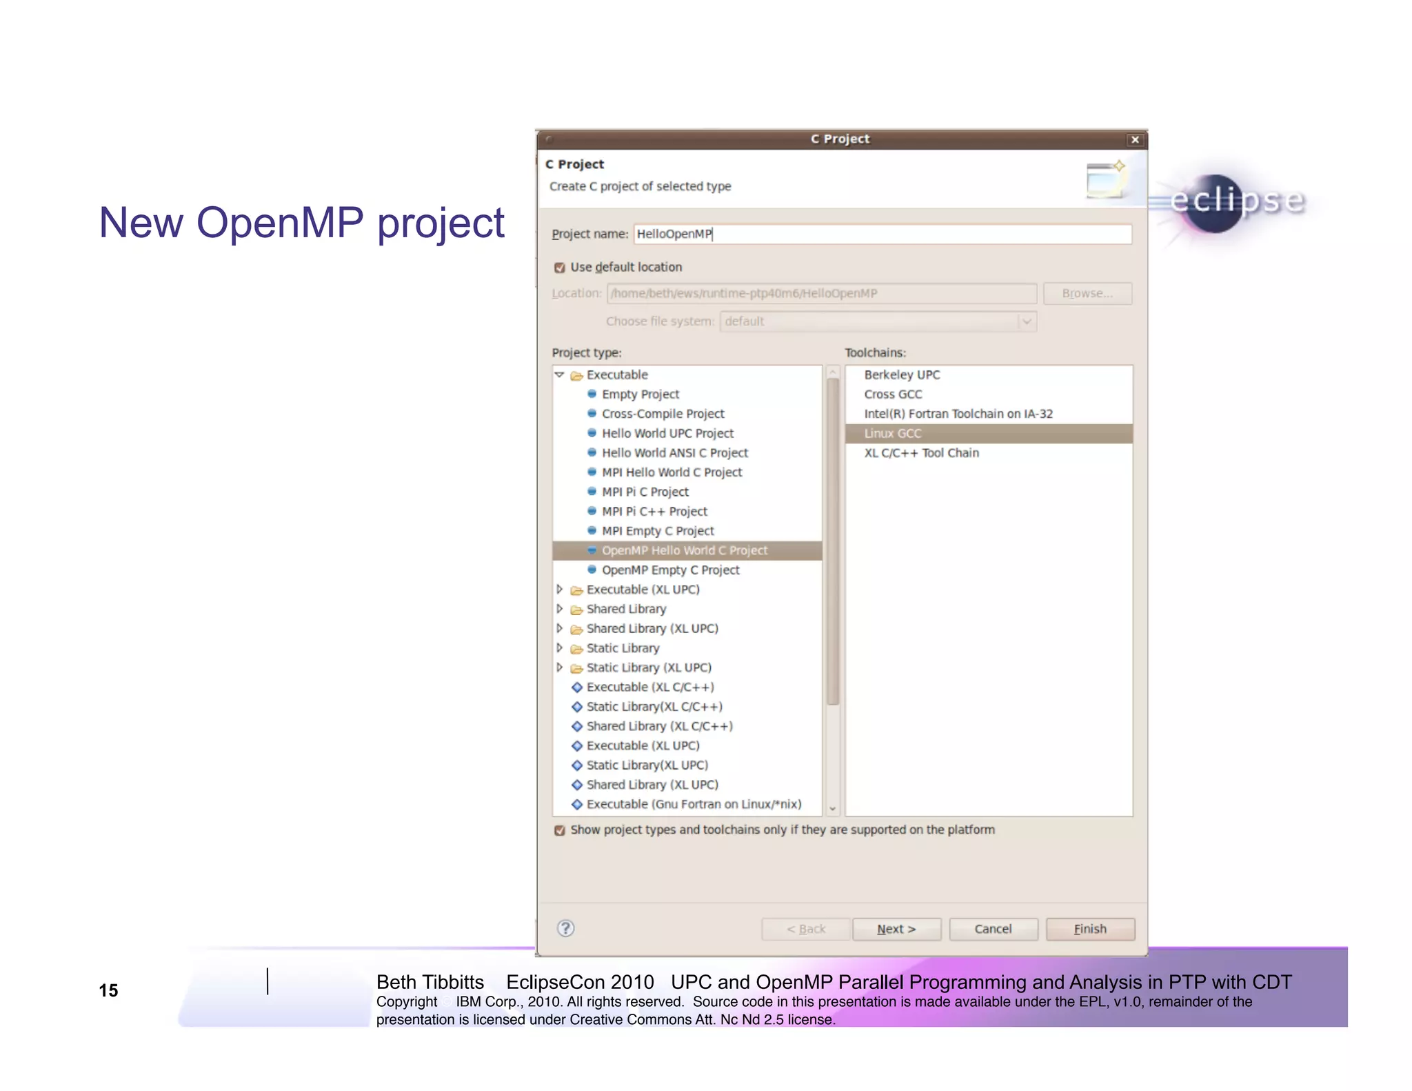Image resolution: width=1412 pixels, height=1091 pixels.
Task: Click the Executable (XL C/C++) diamond icon
Action: [x=577, y=687]
